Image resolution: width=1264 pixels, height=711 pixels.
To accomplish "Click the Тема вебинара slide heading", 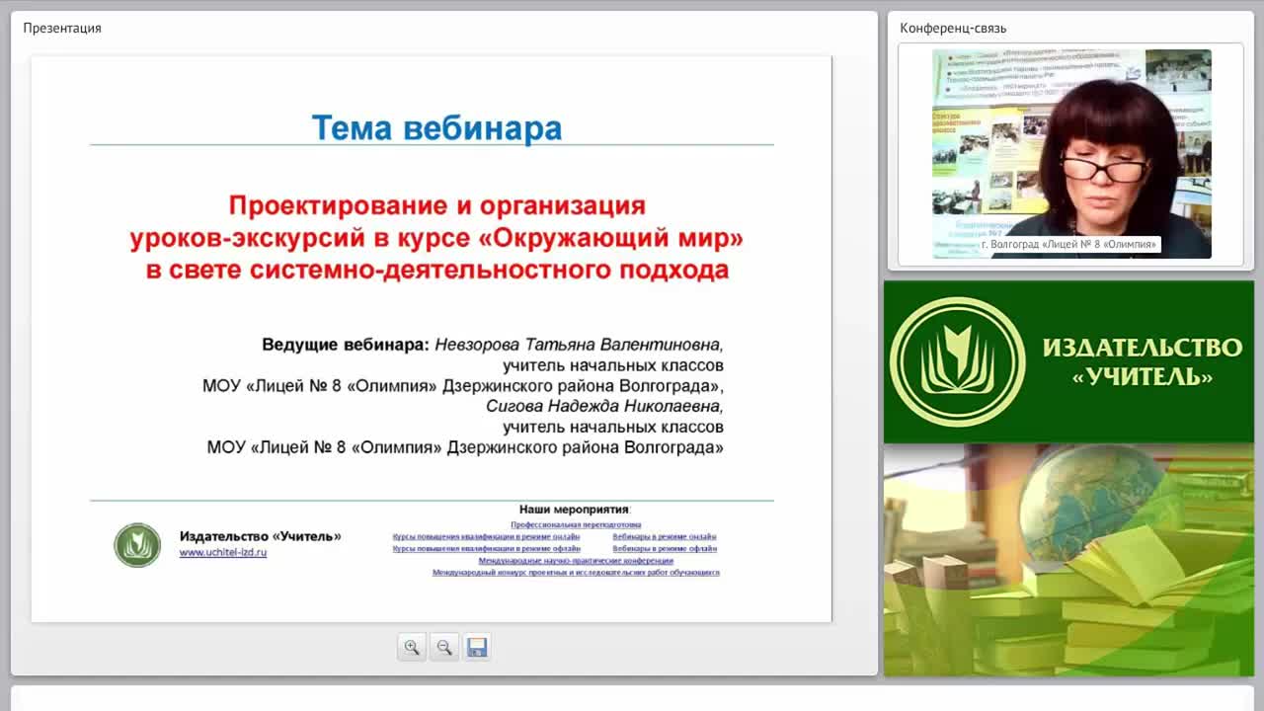I will (x=436, y=127).
